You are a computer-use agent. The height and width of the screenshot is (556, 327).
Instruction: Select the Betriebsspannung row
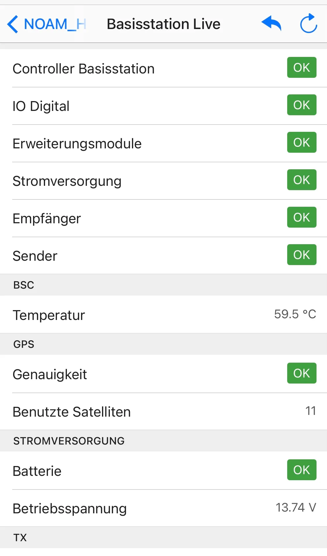click(x=163, y=508)
